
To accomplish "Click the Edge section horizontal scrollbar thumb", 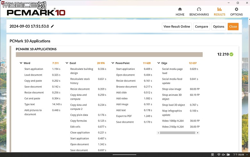I will click(x=178, y=133).
